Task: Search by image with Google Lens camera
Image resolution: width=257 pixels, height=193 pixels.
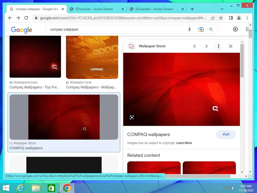Action: click(201, 29)
